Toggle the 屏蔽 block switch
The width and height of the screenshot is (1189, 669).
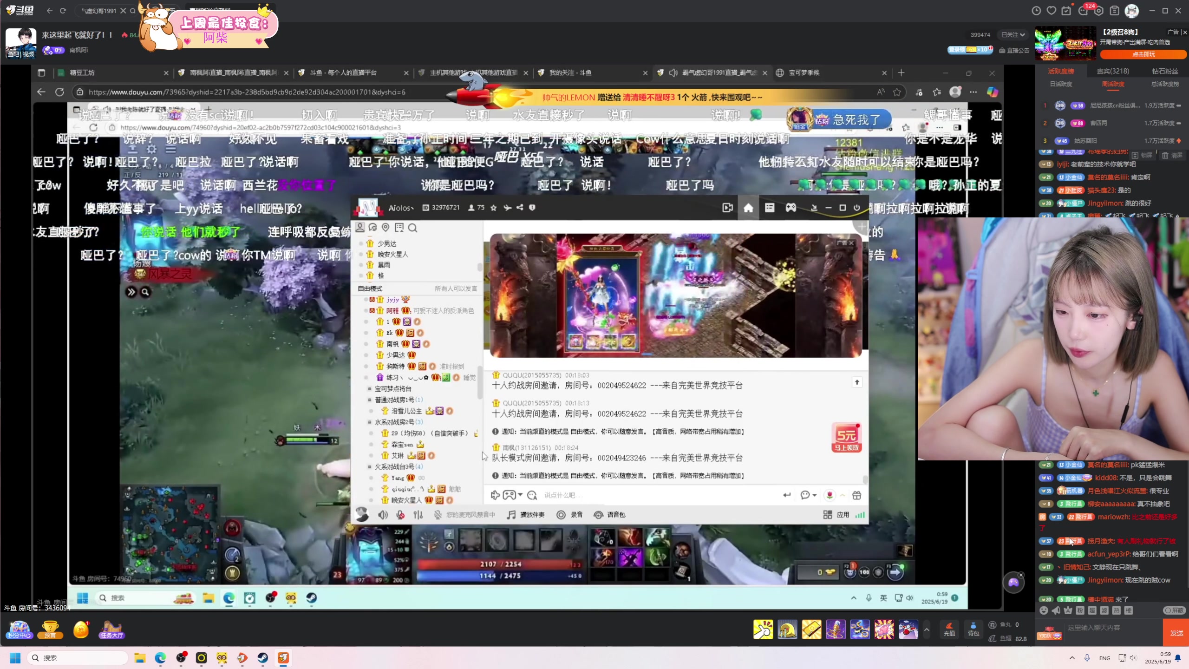coord(1174,610)
